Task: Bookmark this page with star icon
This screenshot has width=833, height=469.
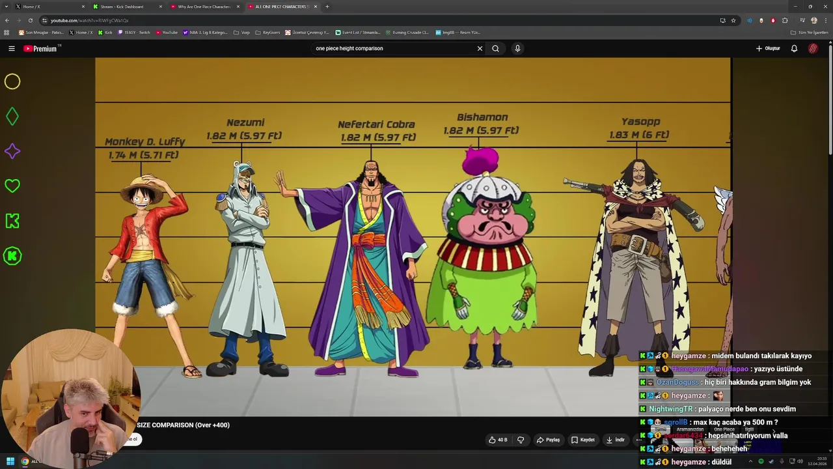Action: coord(733,20)
